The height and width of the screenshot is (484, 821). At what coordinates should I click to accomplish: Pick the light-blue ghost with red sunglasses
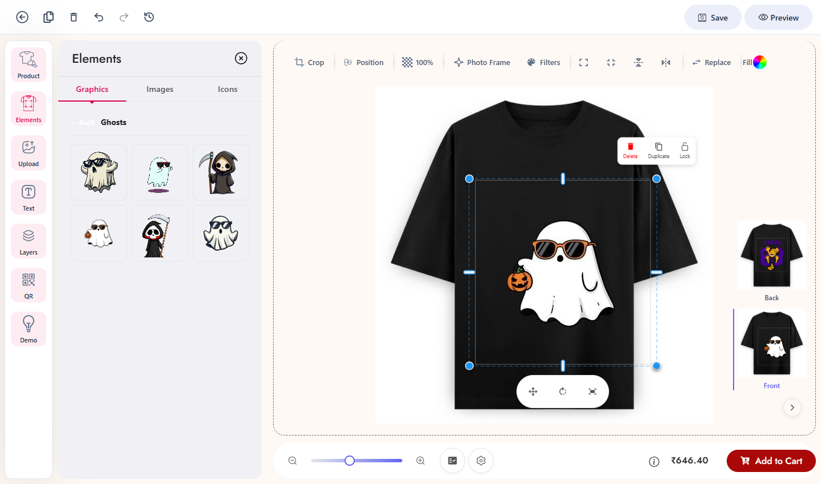coord(160,172)
